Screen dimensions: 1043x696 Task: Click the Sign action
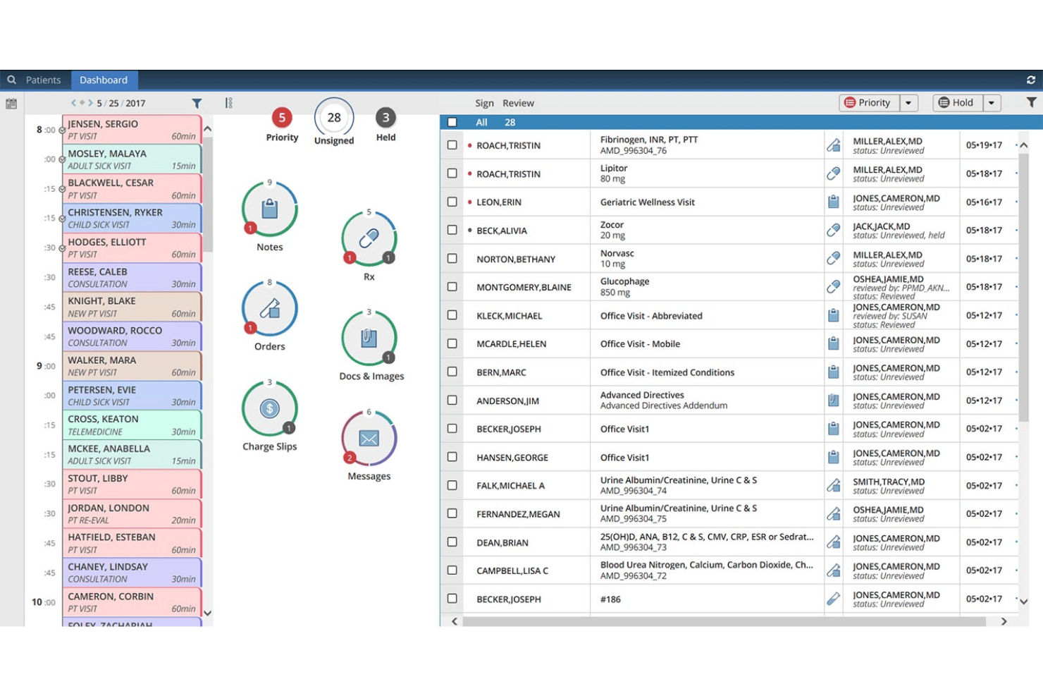point(484,103)
